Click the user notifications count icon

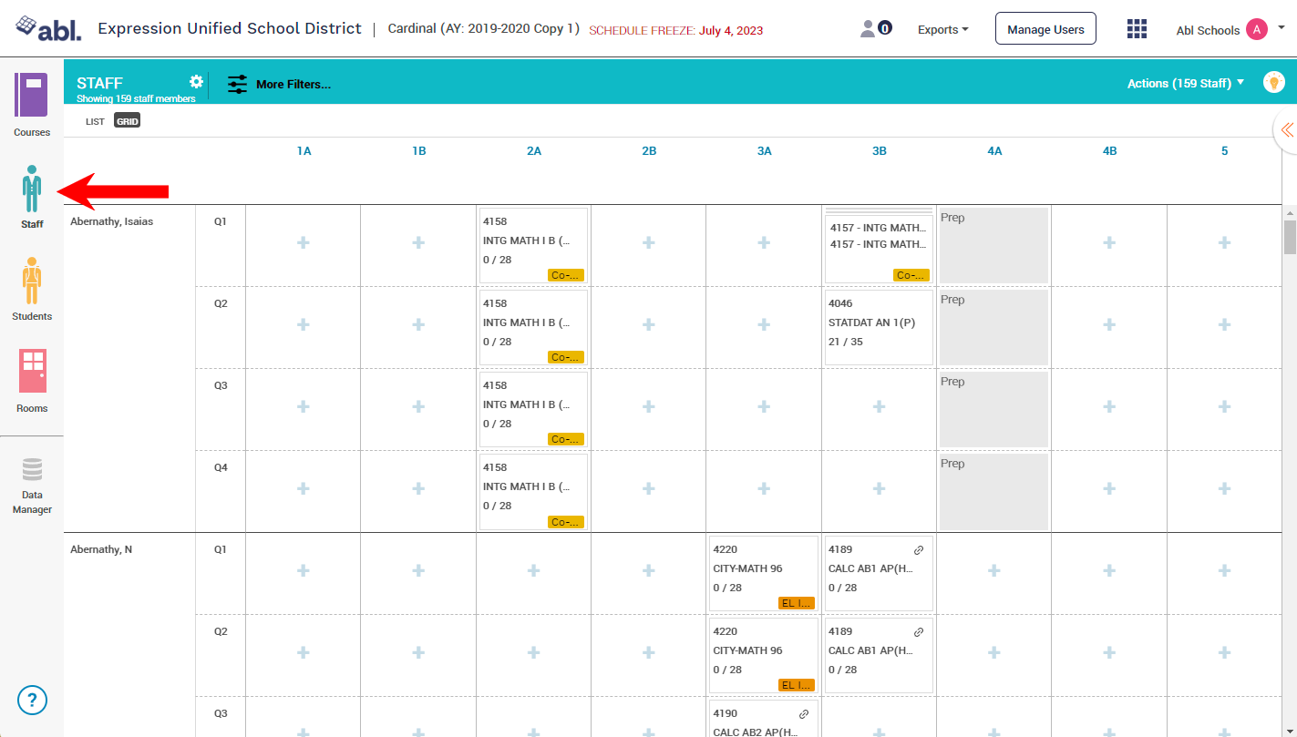[876, 29]
